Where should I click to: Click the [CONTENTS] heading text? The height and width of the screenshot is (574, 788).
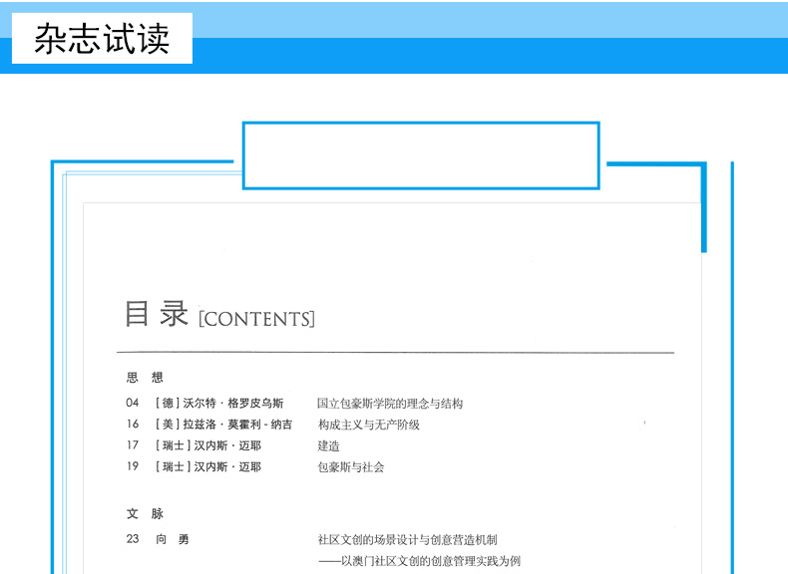pyautogui.click(x=257, y=320)
